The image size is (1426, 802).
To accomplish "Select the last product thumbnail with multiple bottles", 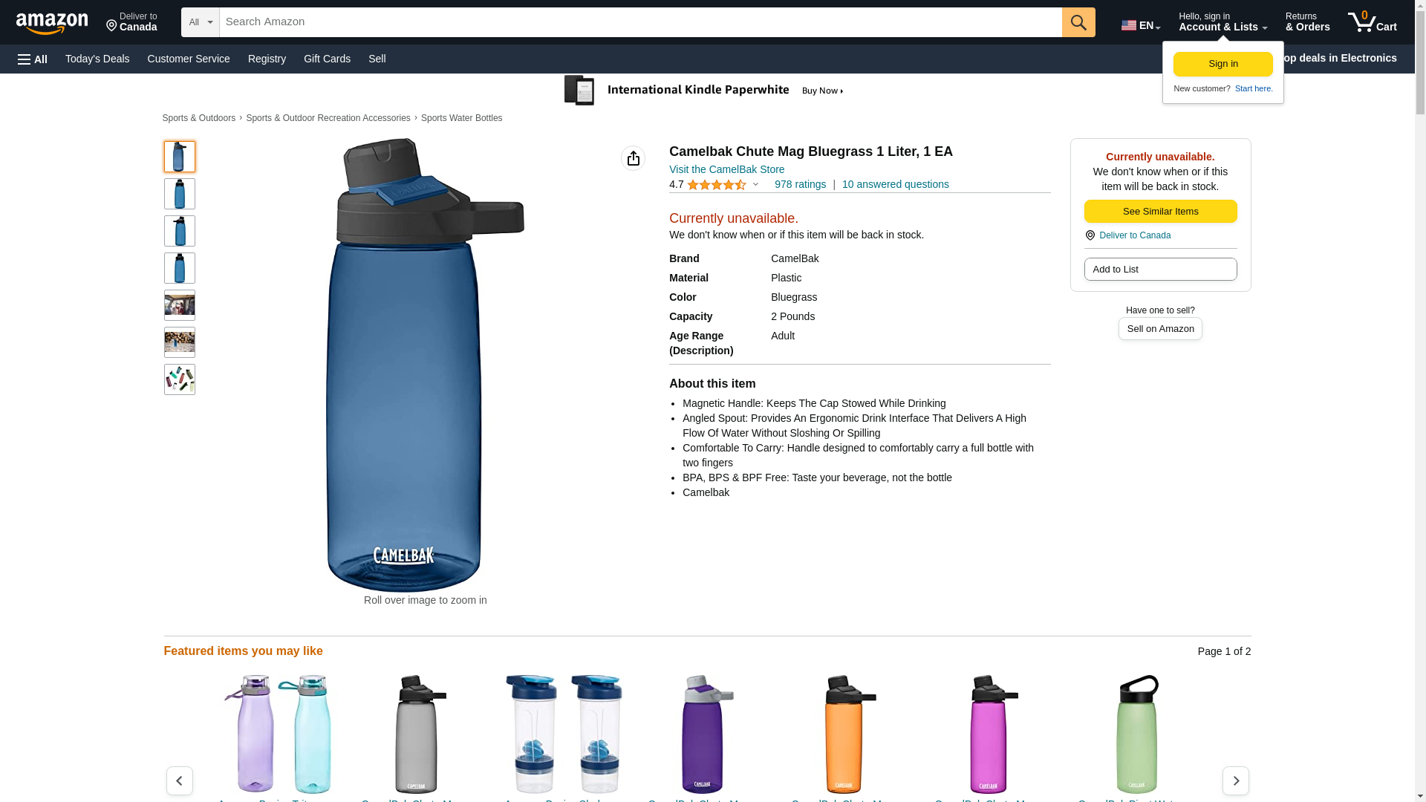I will pos(180,379).
